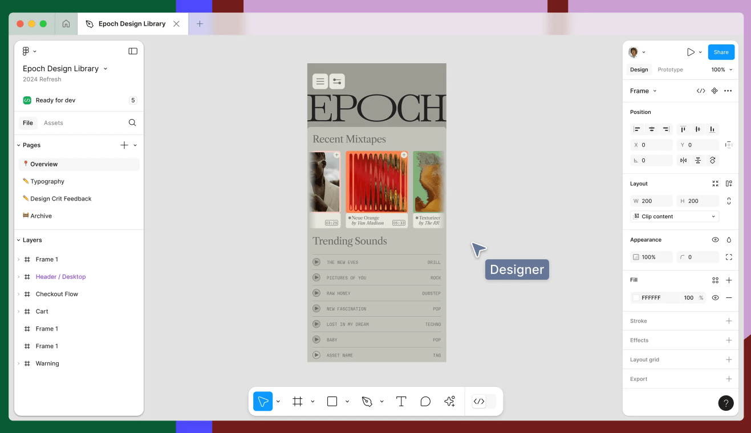Toggle Dev Mode switch in toolbar
This screenshot has height=433, width=751.
(484, 402)
